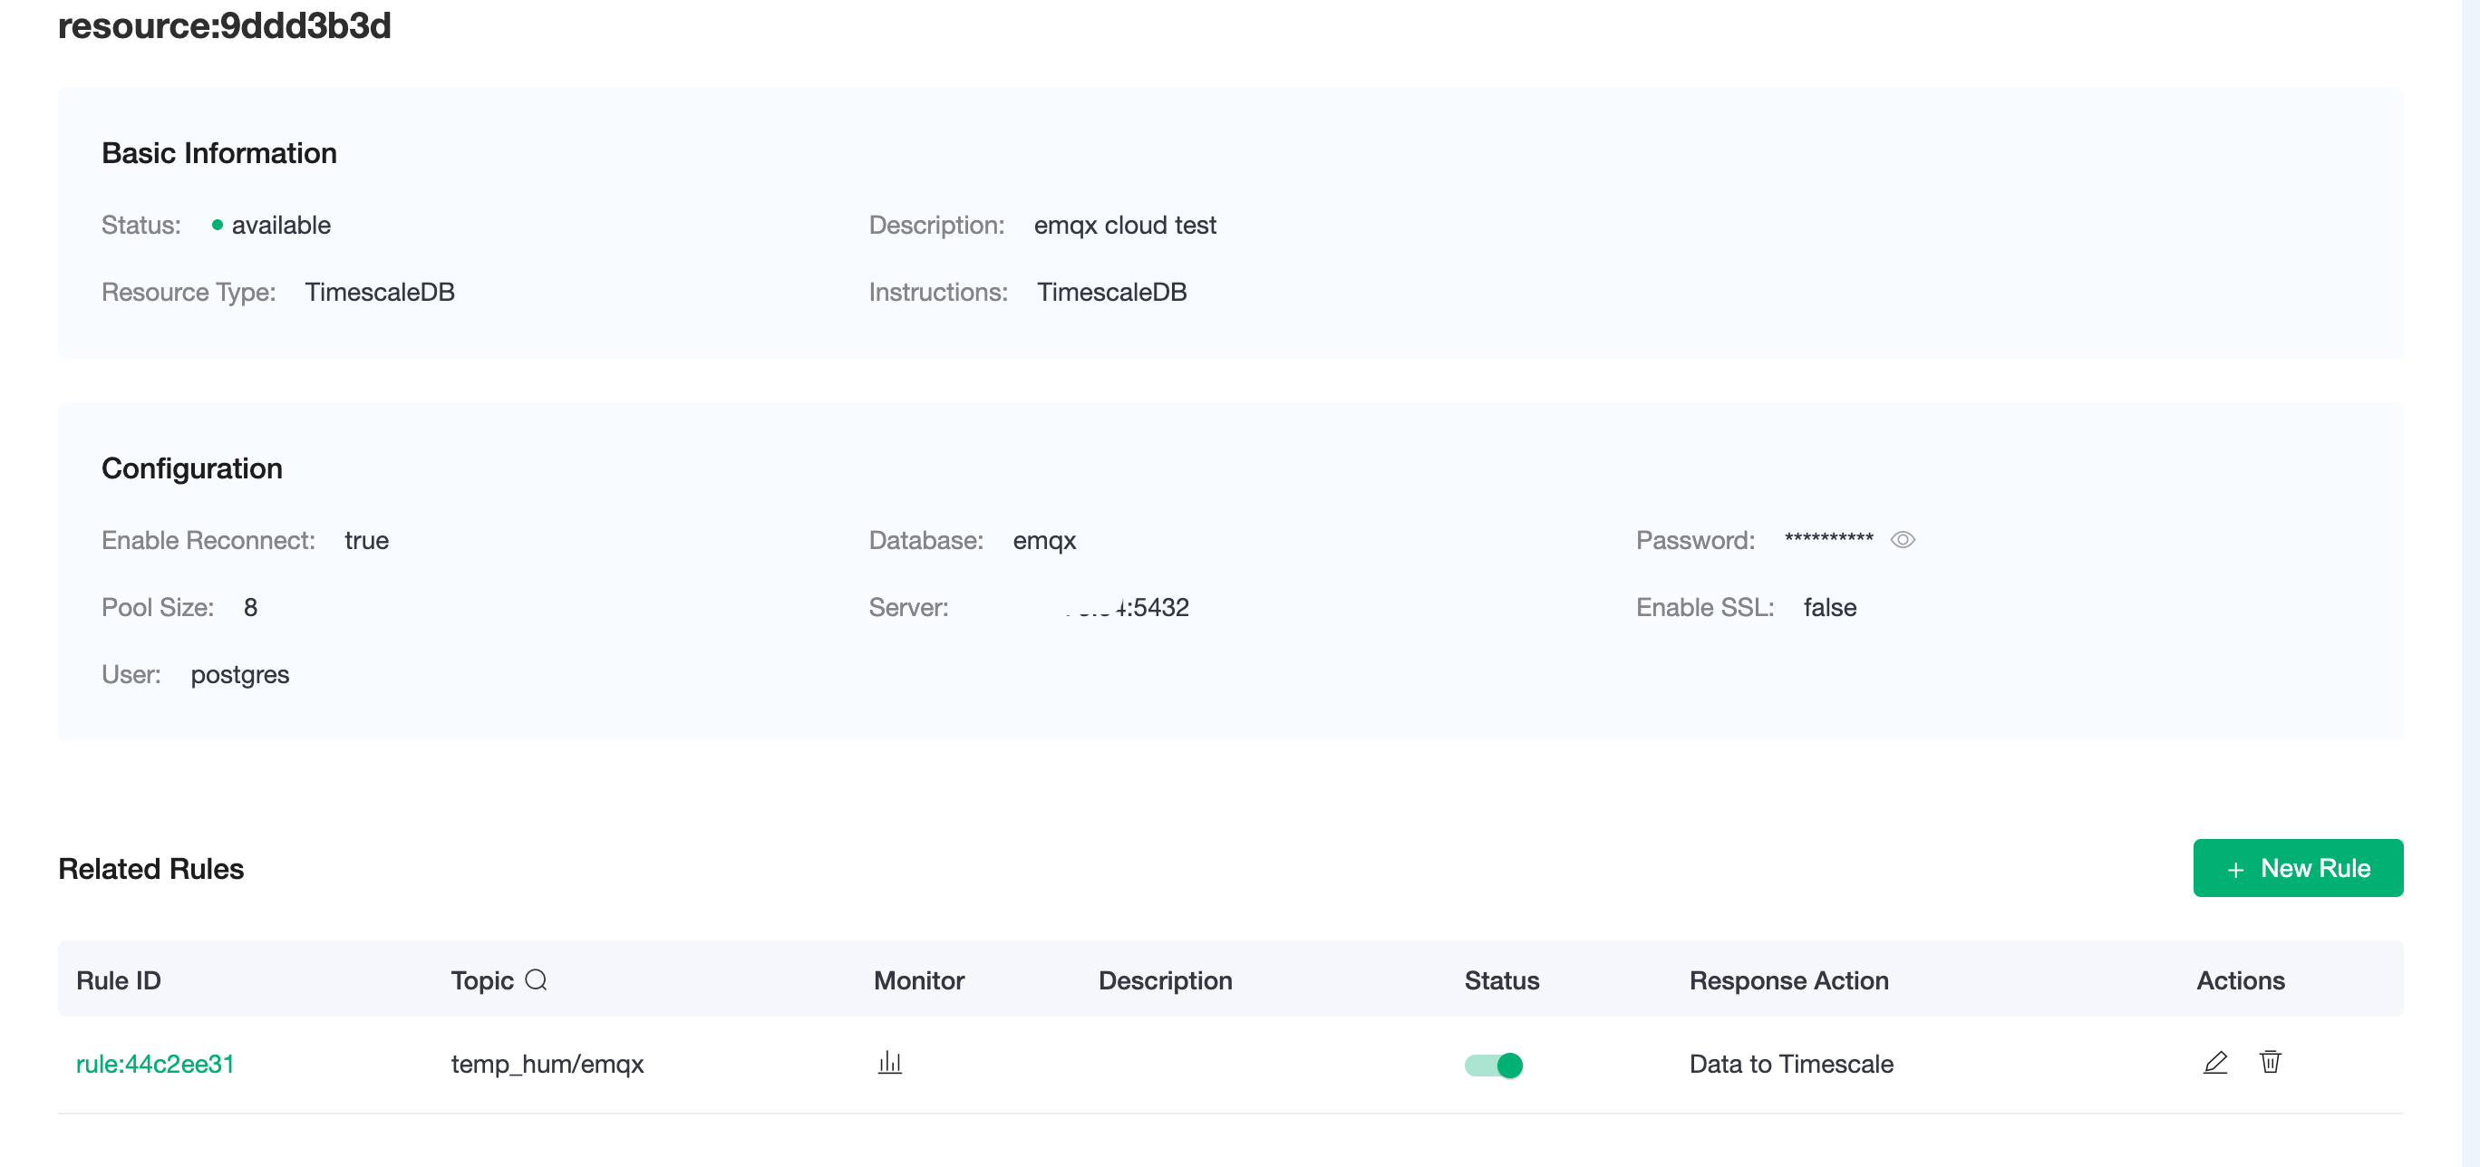Select the resource:9ddd3b3d page title
2480x1167 pixels.
click(224, 26)
